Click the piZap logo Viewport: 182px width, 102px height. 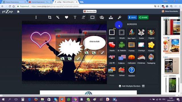click(8, 11)
